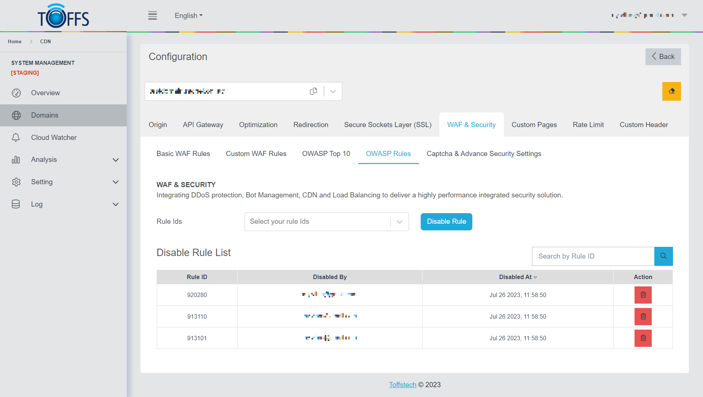Screen dimensions: 703x397
Task: Click the hamburger menu icon
Action: (152, 15)
